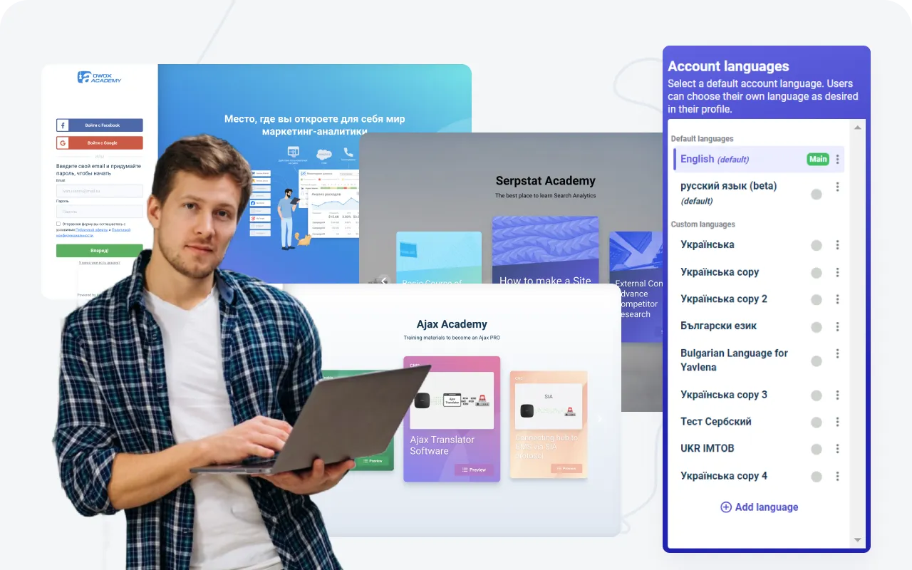This screenshot has height=570, width=912.
Task: Open the kebab menu for Тест Сербский
Action: point(837,422)
